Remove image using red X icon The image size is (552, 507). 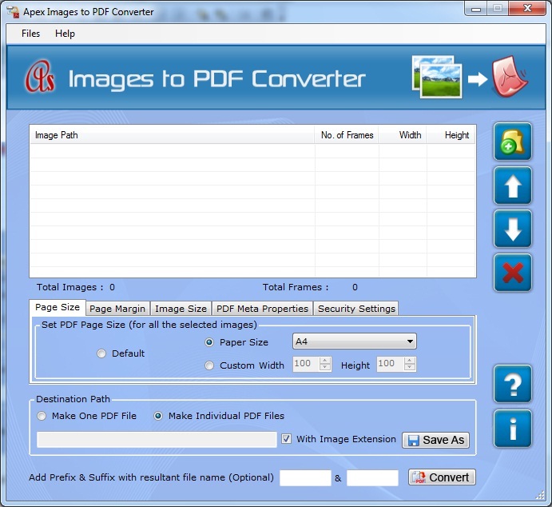point(512,273)
